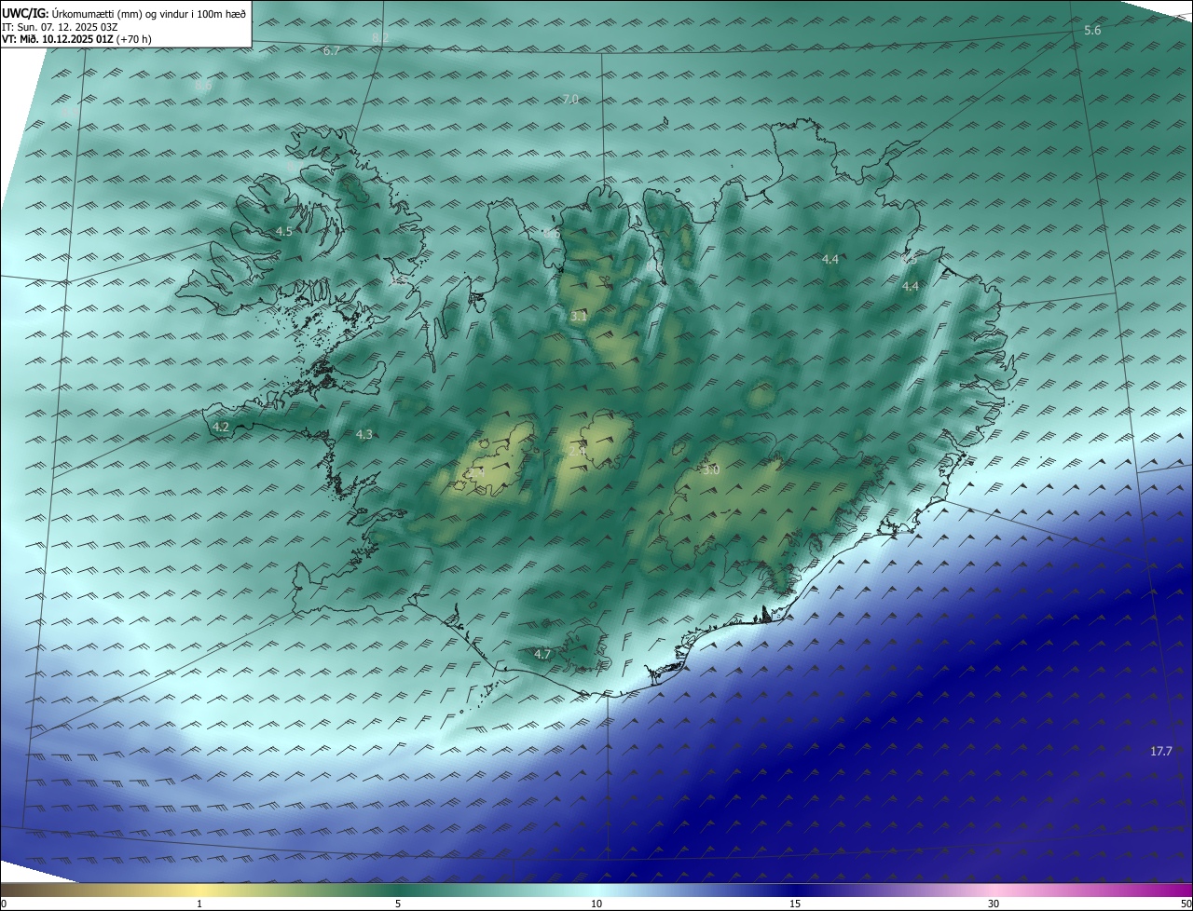Click the map value label 7.0
Viewport: 1193px width, 911px height.
pyautogui.click(x=570, y=99)
